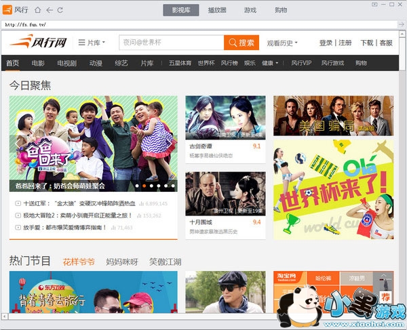
Task: Select the 花样爷爷 hot program tab
Action: 79,262
